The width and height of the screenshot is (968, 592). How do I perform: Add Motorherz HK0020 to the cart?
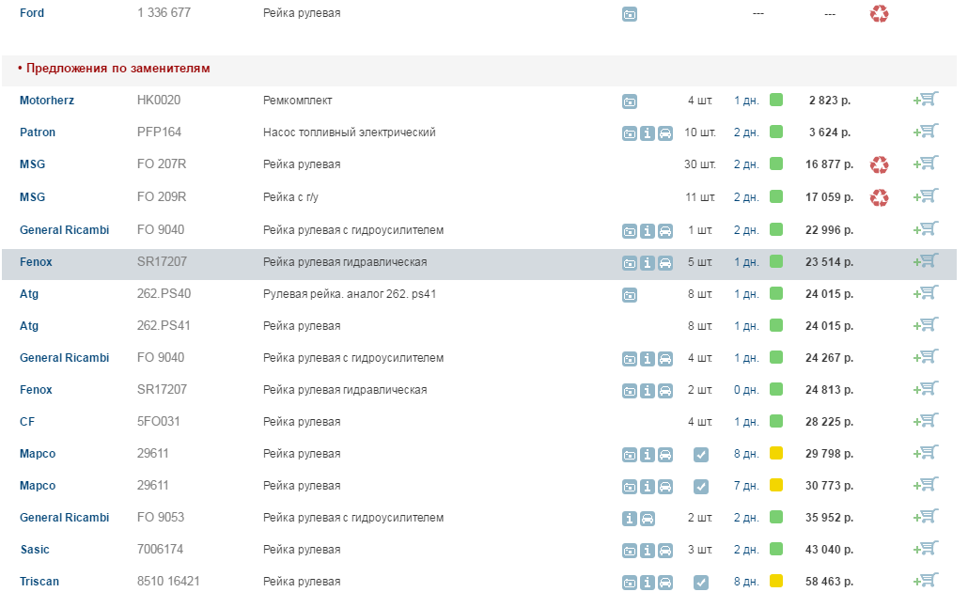[926, 100]
